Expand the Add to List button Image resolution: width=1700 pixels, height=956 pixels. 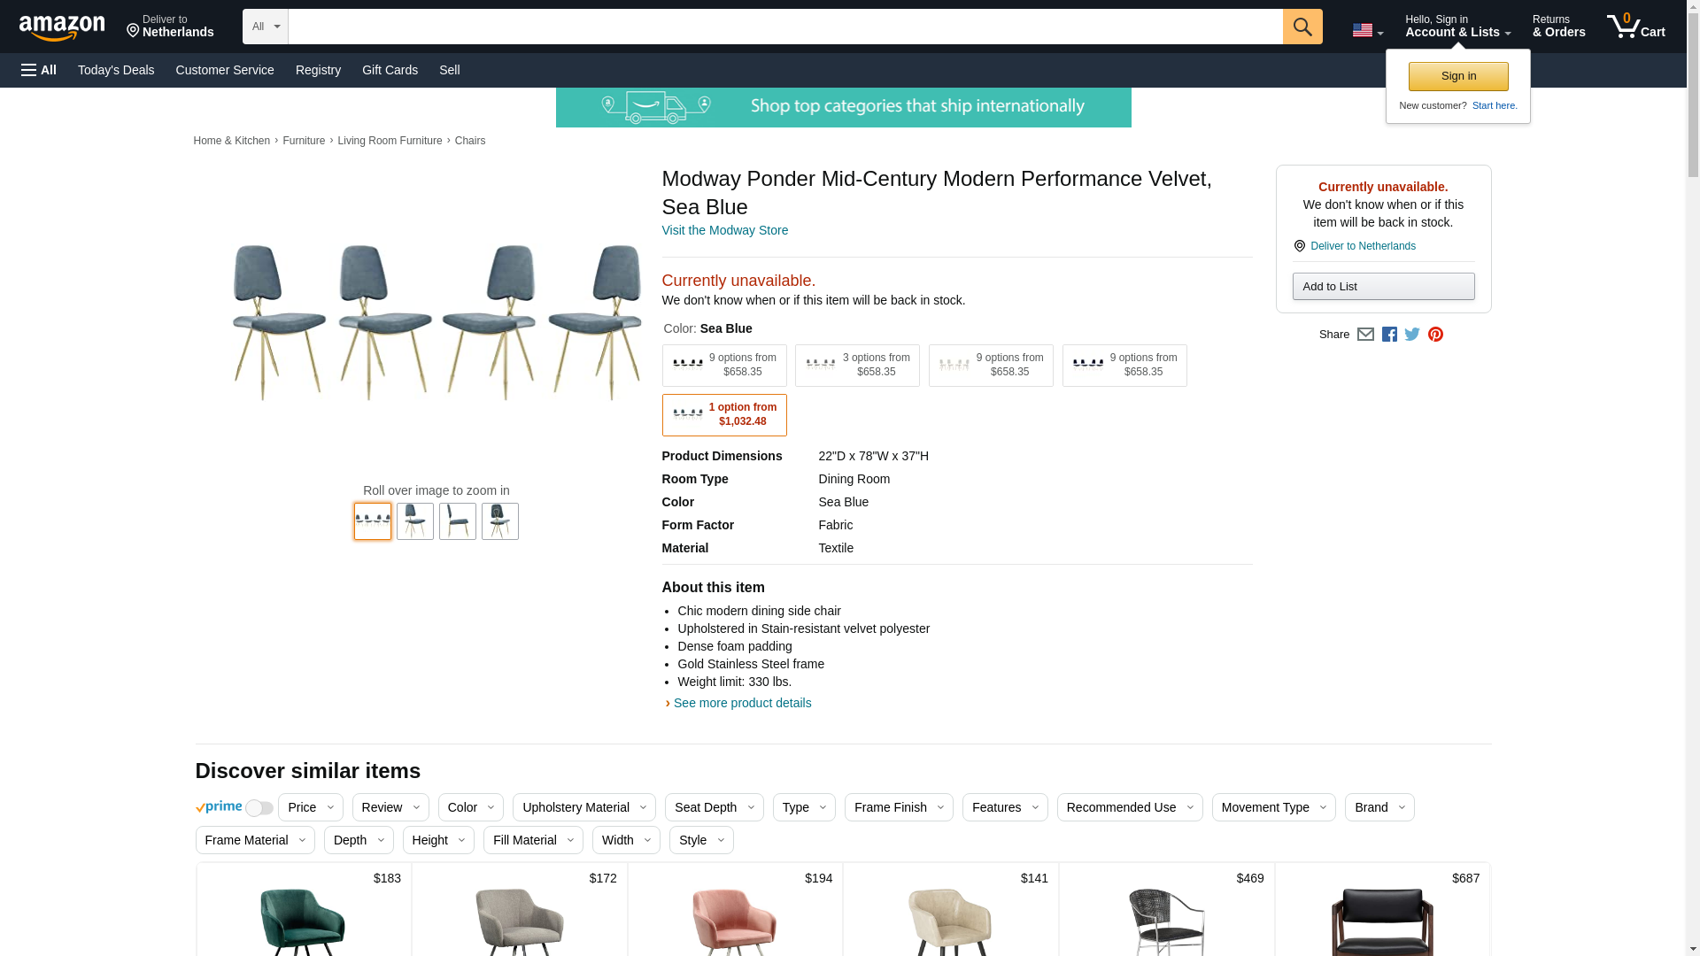point(1382,287)
